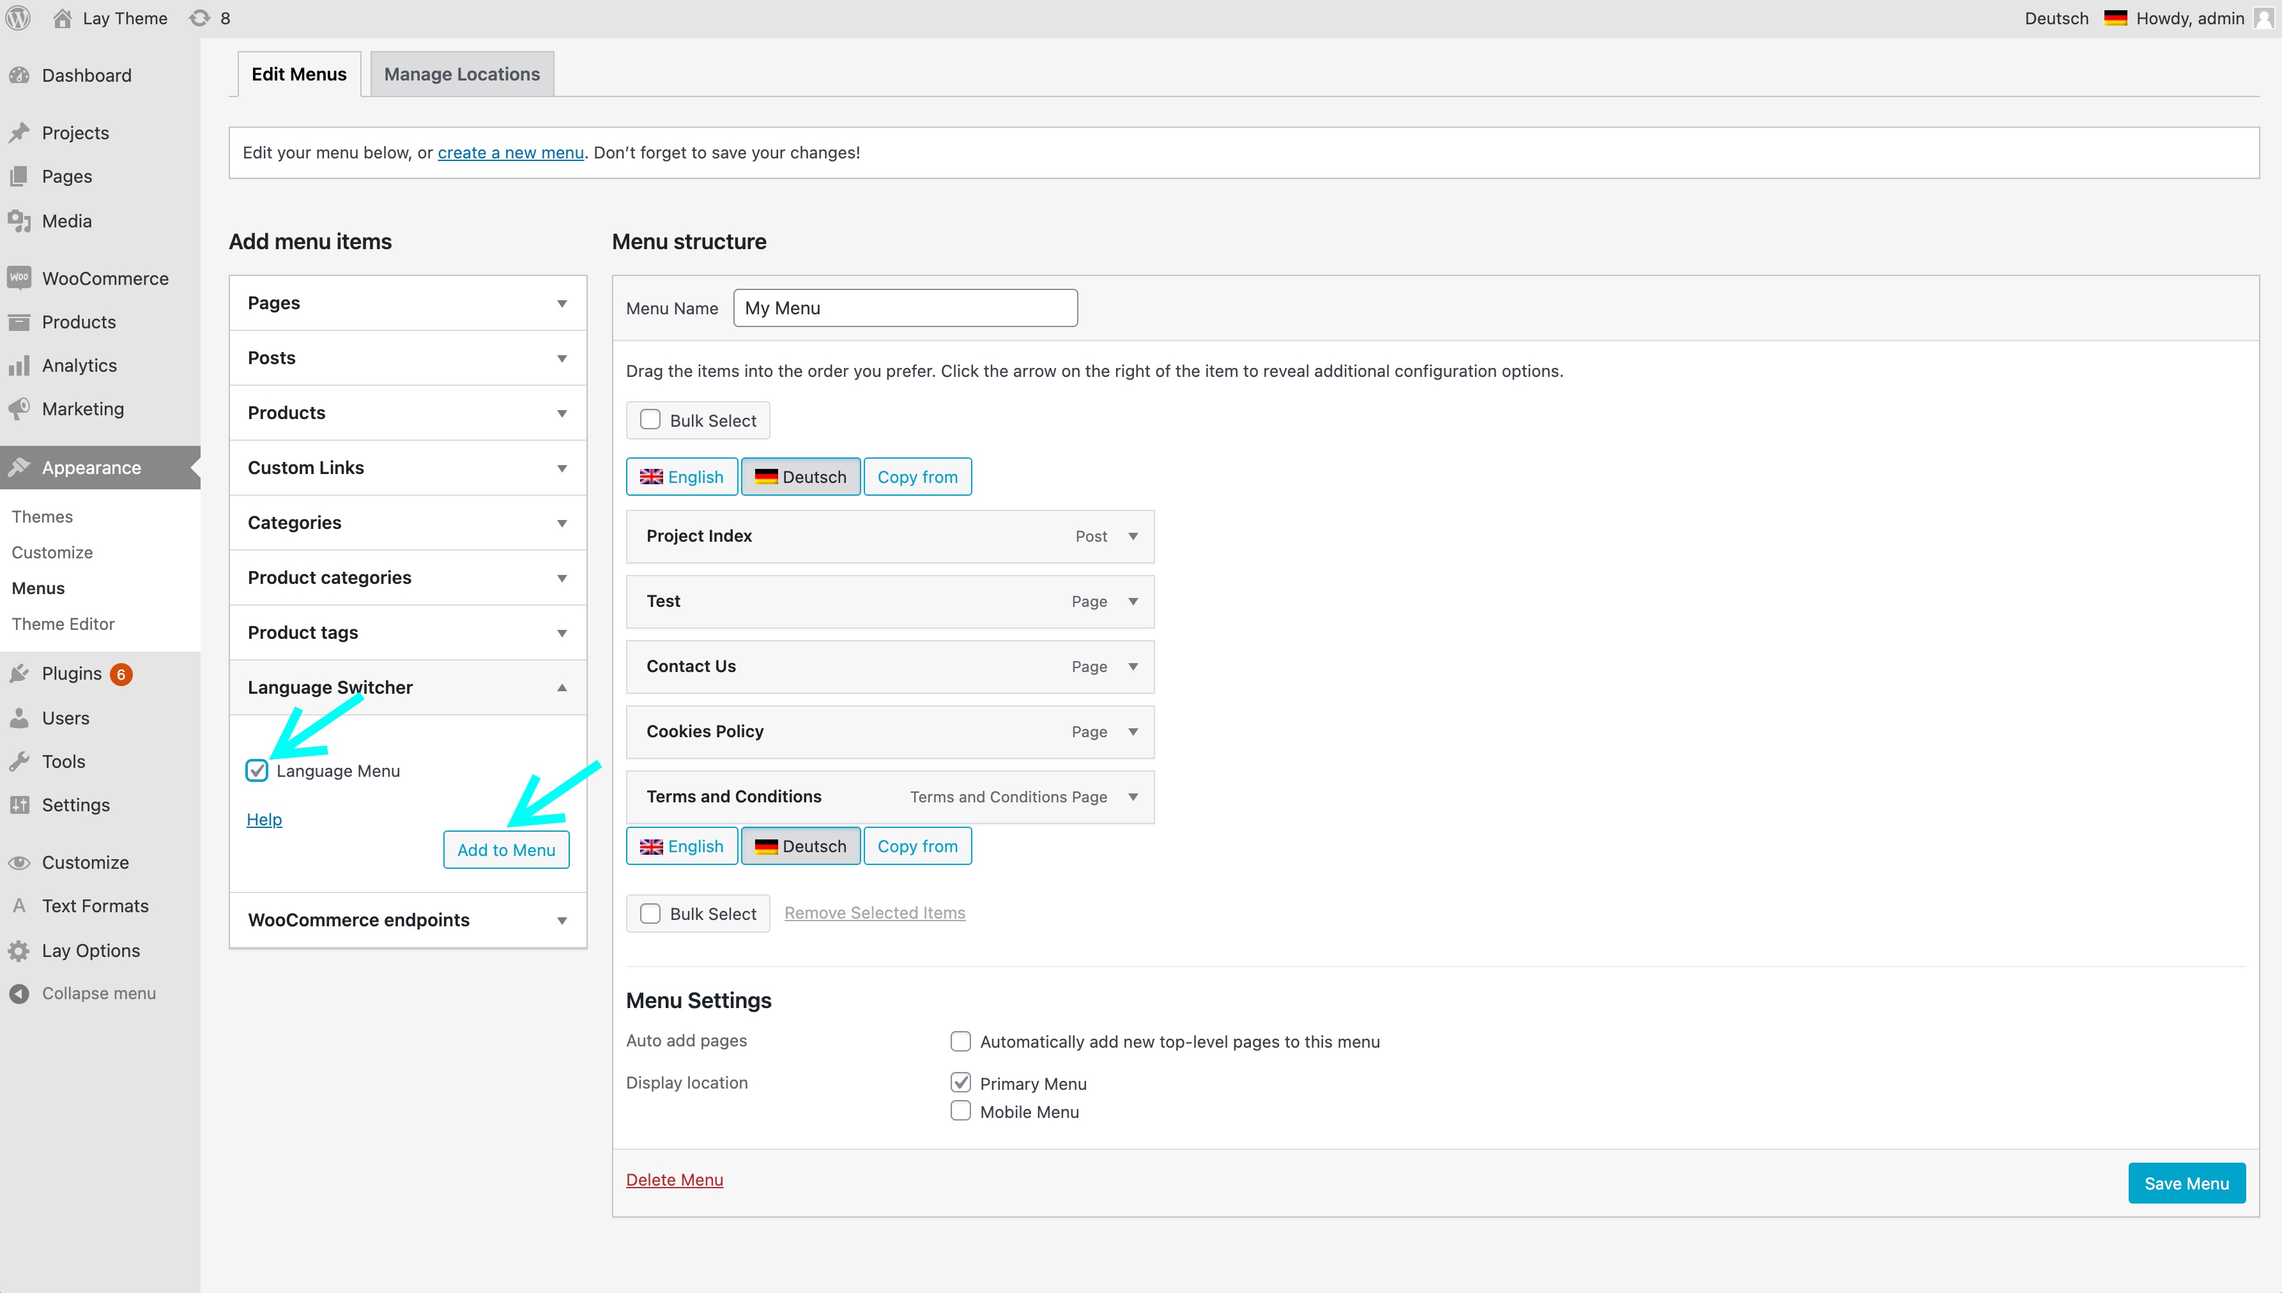
Task: Click the Projects pin icon
Action: (x=20, y=134)
